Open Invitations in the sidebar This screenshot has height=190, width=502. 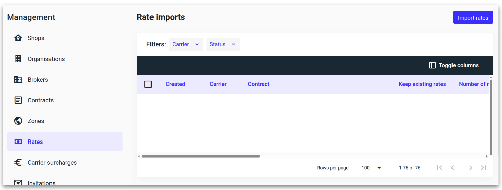[x=41, y=183]
